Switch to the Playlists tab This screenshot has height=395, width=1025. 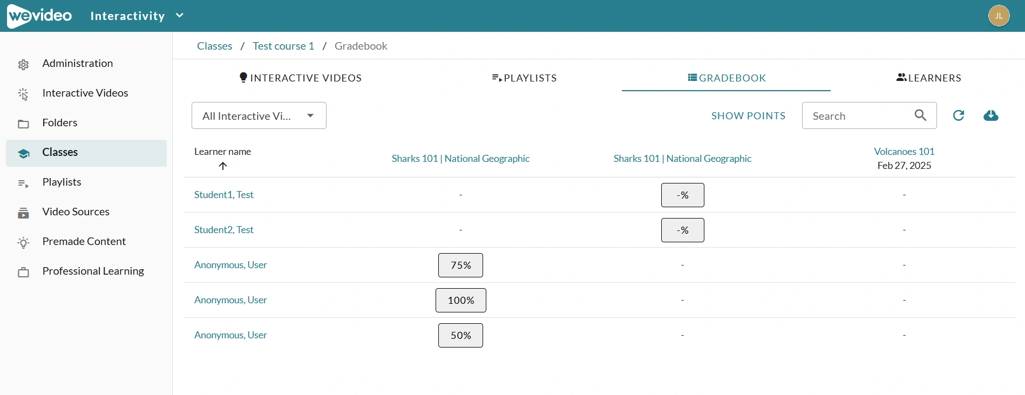(x=524, y=78)
